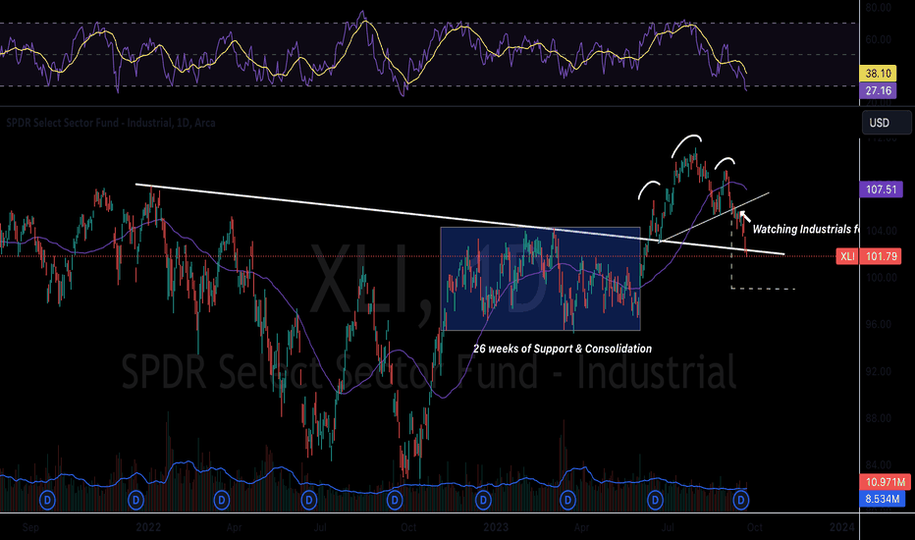Select the dividend marker near April 2023
Viewport: 915px width, 540px height.
click(x=567, y=500)
